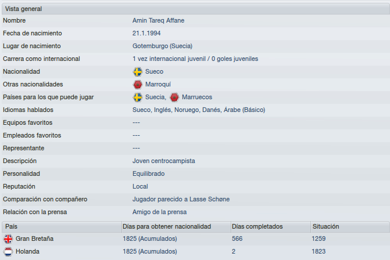Select the Vista general section header
Screen dimensions: 390x260
pyautogui.click(x=196, y=9)
